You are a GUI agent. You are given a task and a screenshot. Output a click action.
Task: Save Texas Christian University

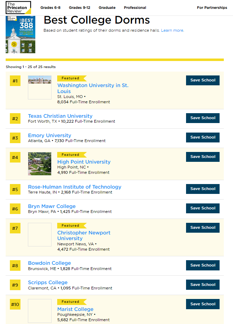[x=203, y=118]
